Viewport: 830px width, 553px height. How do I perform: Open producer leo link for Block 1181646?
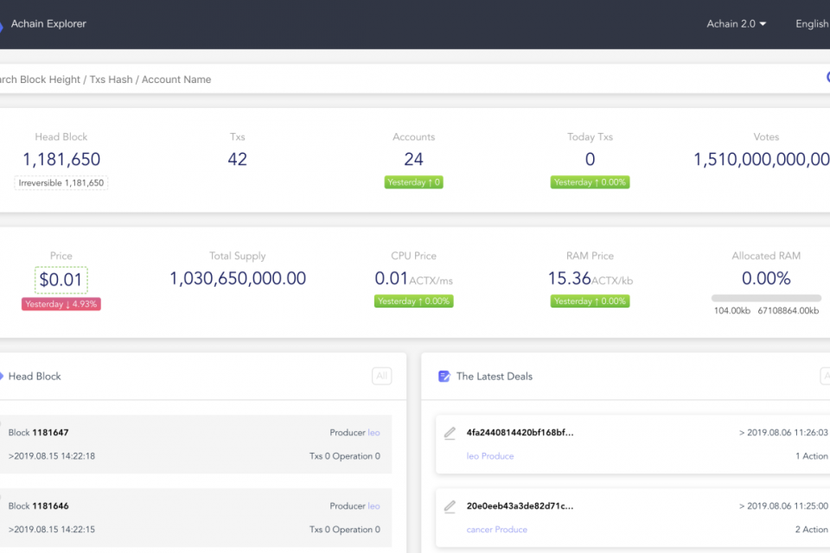click(x=373, y=505)
